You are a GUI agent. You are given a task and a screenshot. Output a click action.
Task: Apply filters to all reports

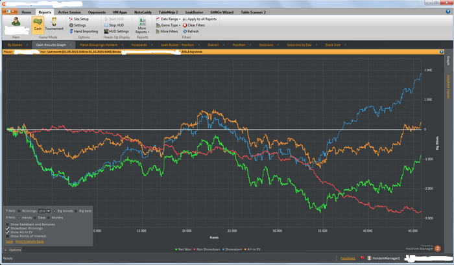pyautogui.click(x=200, y=19)
